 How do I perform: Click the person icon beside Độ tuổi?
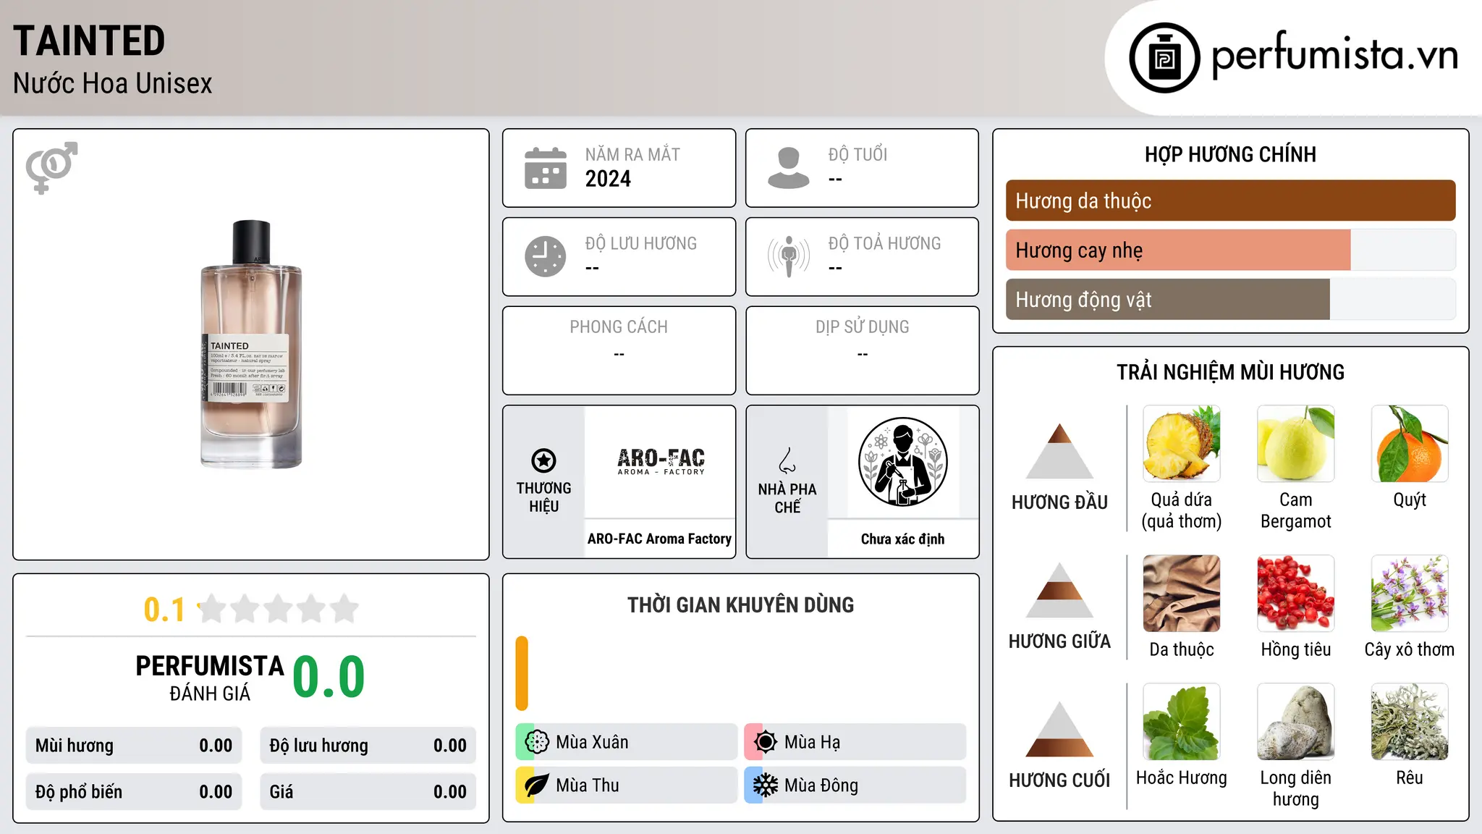tap(789, 168)
